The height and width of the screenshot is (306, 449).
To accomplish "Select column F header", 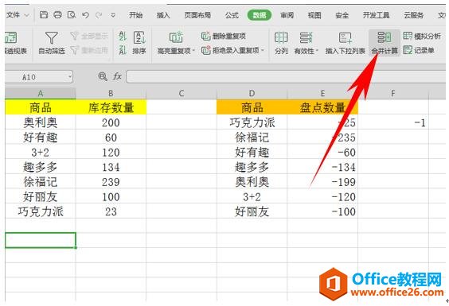I will [393, 93].
